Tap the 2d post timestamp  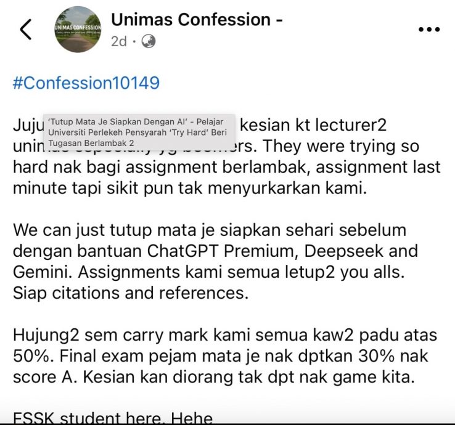pos(119,41)
